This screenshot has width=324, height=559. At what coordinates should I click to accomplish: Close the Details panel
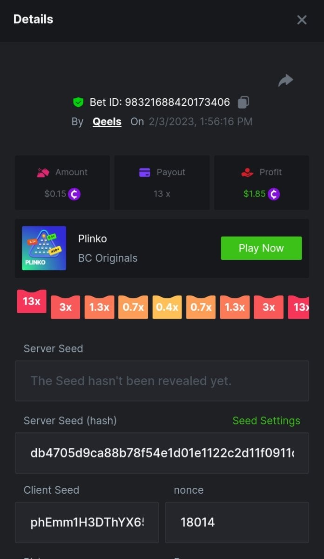tap(302, 20)
